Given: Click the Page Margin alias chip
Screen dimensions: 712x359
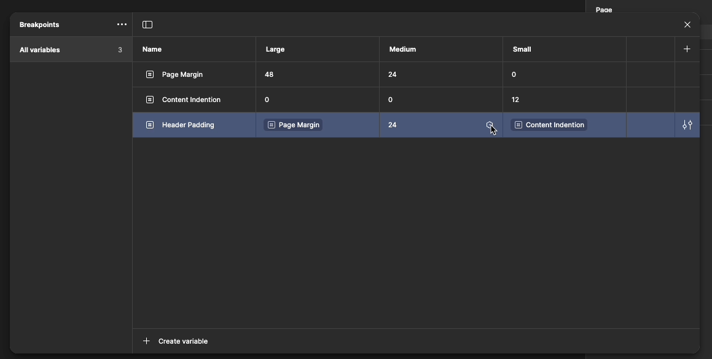Looking at the screenshot, I should coord(293,125).
